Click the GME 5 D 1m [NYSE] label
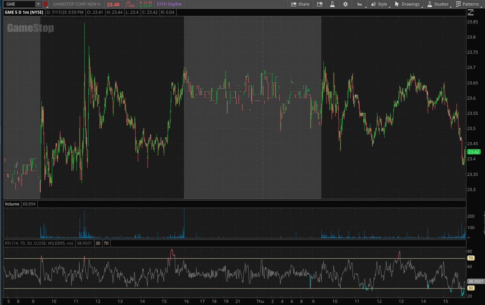 click(x=23, y=12)
